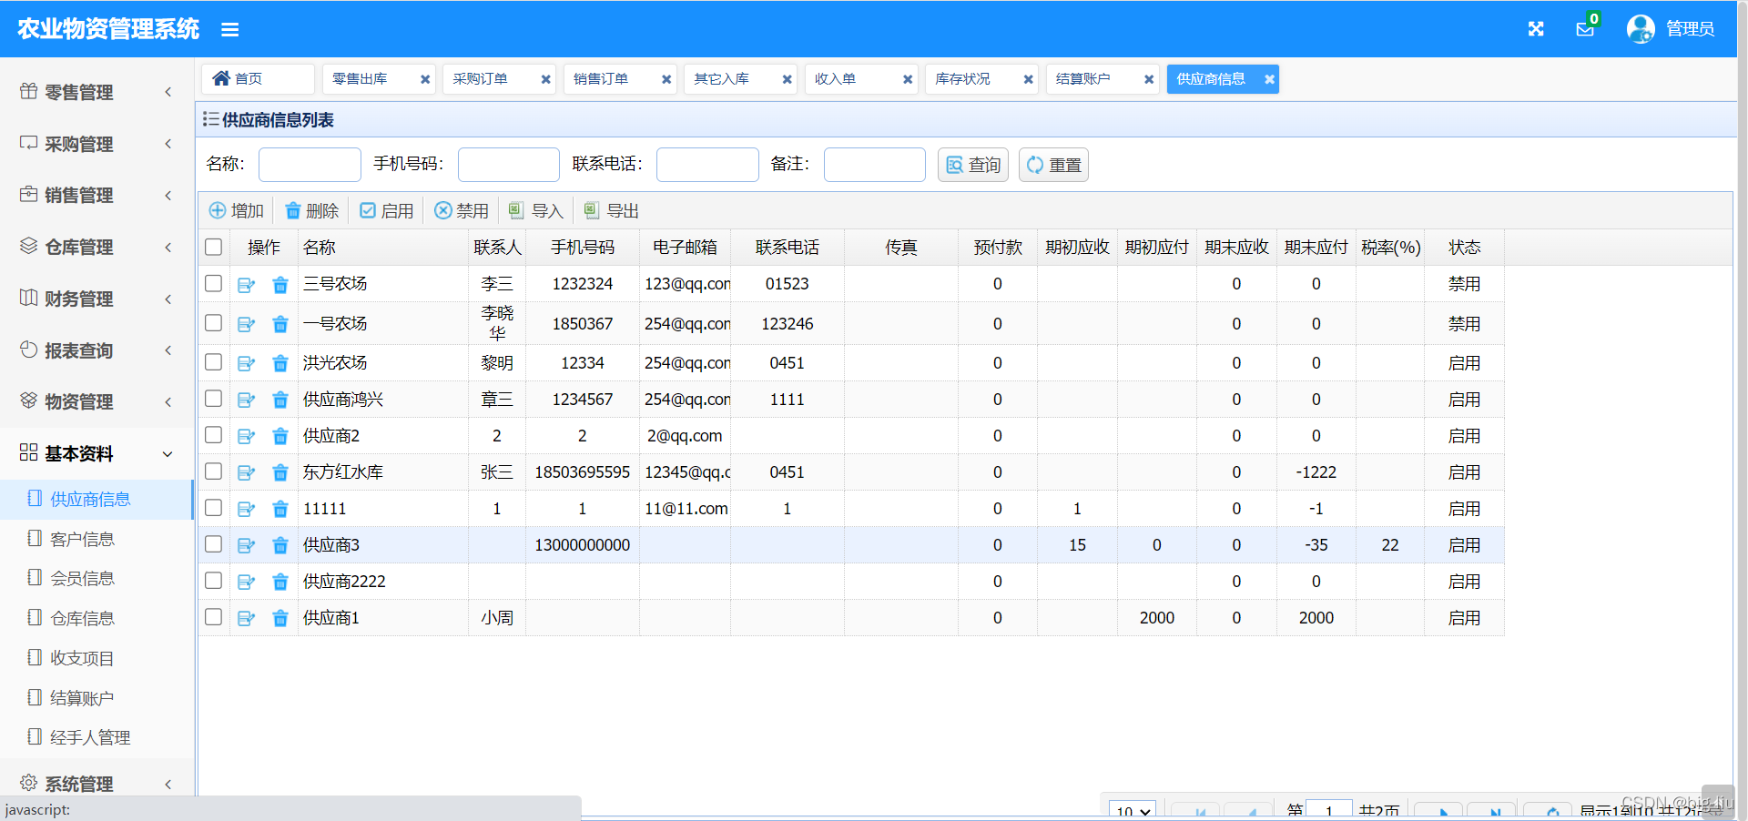The width and height of the screenshot is (1748, 821).
Task: Click the 增加 add button
Action: click(236, 211)
